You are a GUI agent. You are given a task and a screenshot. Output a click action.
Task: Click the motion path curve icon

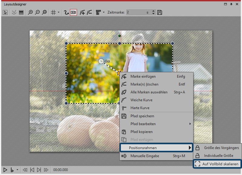[65, 12]
